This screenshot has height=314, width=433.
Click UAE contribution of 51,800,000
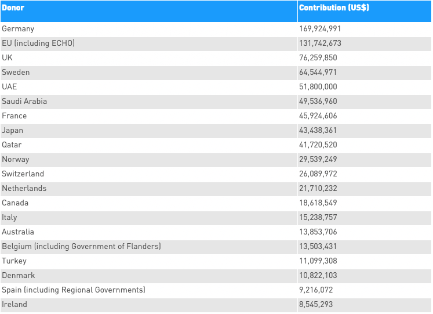[318, 87]
